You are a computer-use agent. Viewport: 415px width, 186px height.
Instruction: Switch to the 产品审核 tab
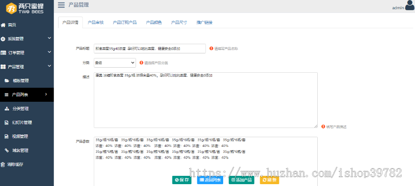(x=95, y=22)
